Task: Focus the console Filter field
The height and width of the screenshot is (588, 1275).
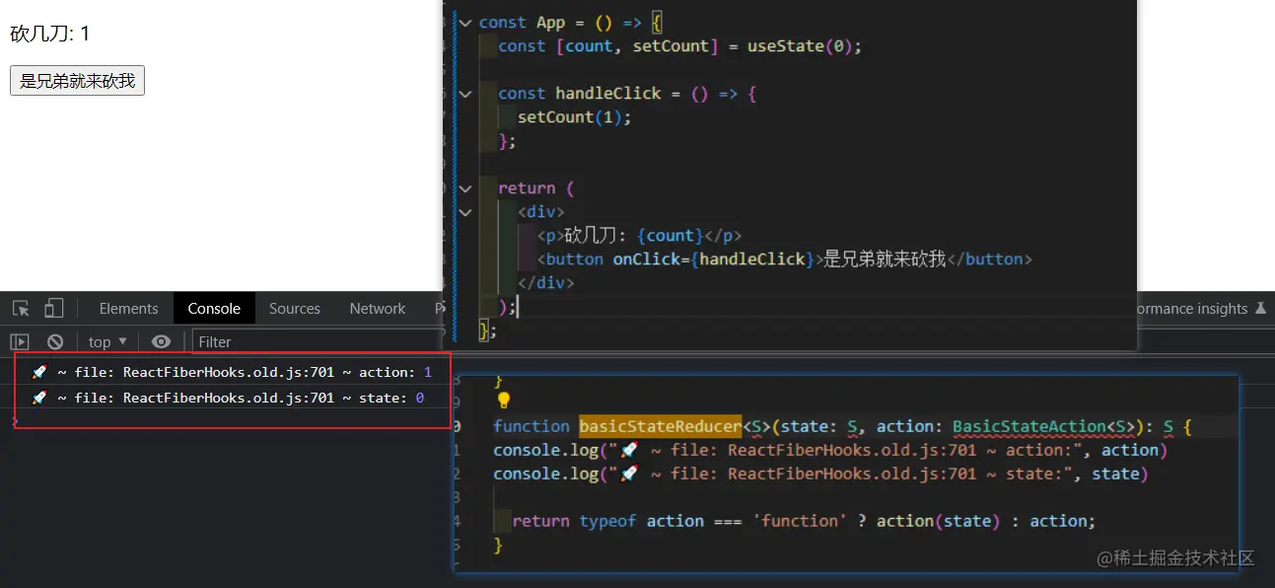Action: (318, 341)
